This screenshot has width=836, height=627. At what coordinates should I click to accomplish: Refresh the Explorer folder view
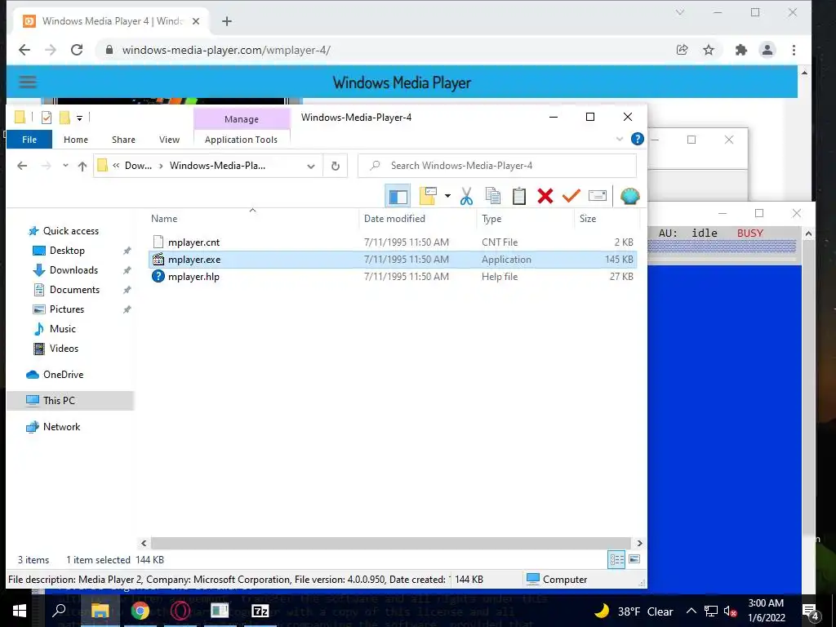(336, 166)
